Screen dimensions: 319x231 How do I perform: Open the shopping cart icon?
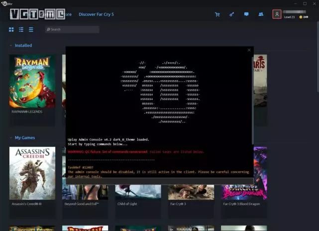217,14
